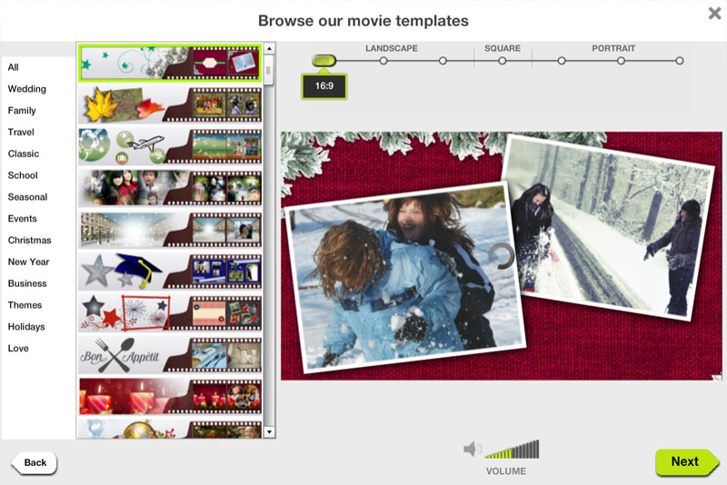Pick the fireworks and stars template
The width and height of the screenshot is (727, 485).
[170, 313]
